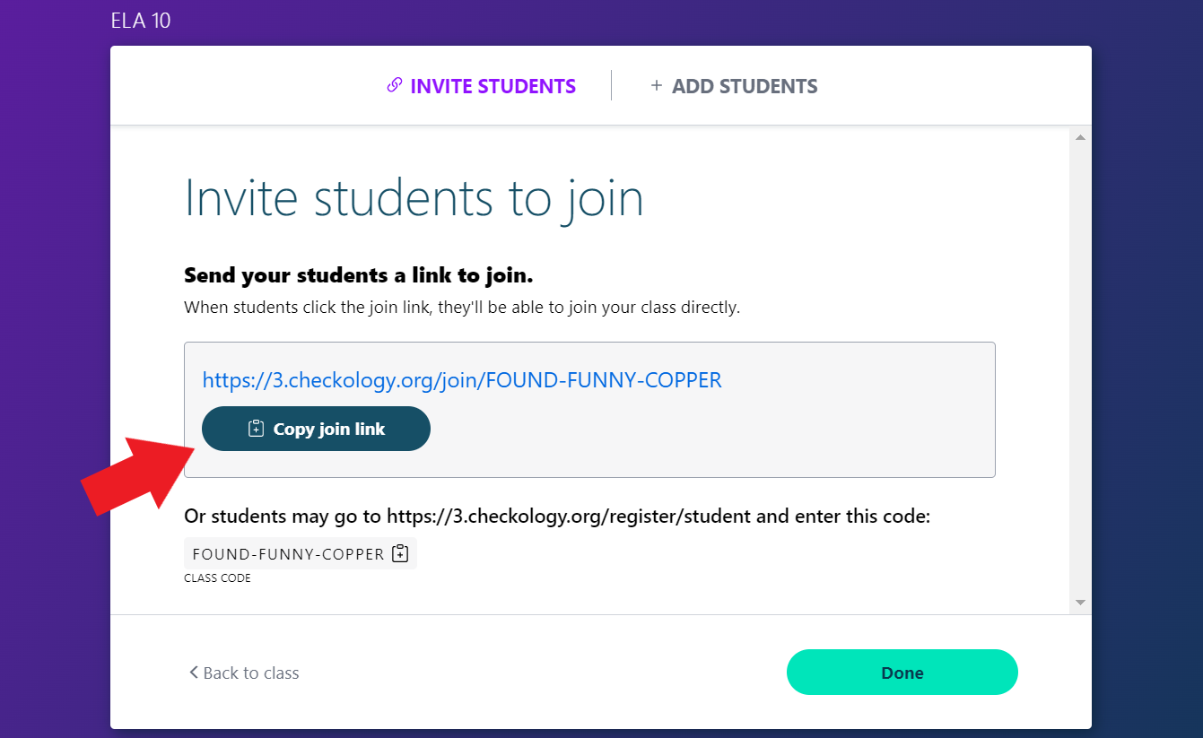
Task: Copy class code using the small clipboard icon
Action: [x=401, y=553]
